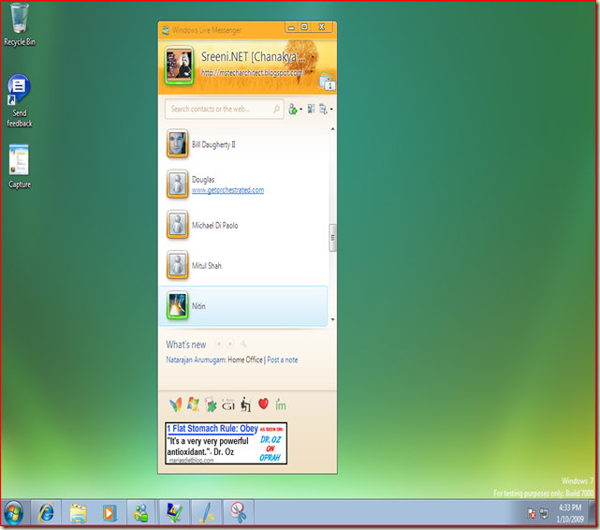600x530 pixels.
Task: Launch Internet Explorer from the taskbar
Action: pos(46,513)
